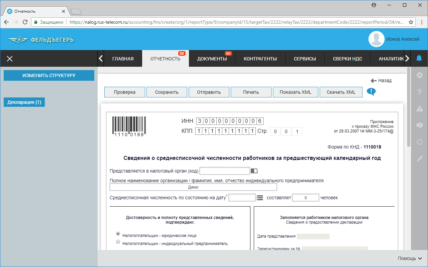
Task: Open the Контрагенты tab
Action: 260,59
